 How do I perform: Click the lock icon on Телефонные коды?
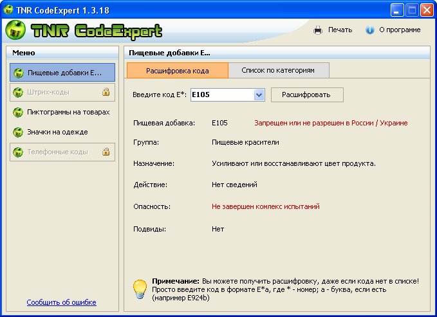106,152
